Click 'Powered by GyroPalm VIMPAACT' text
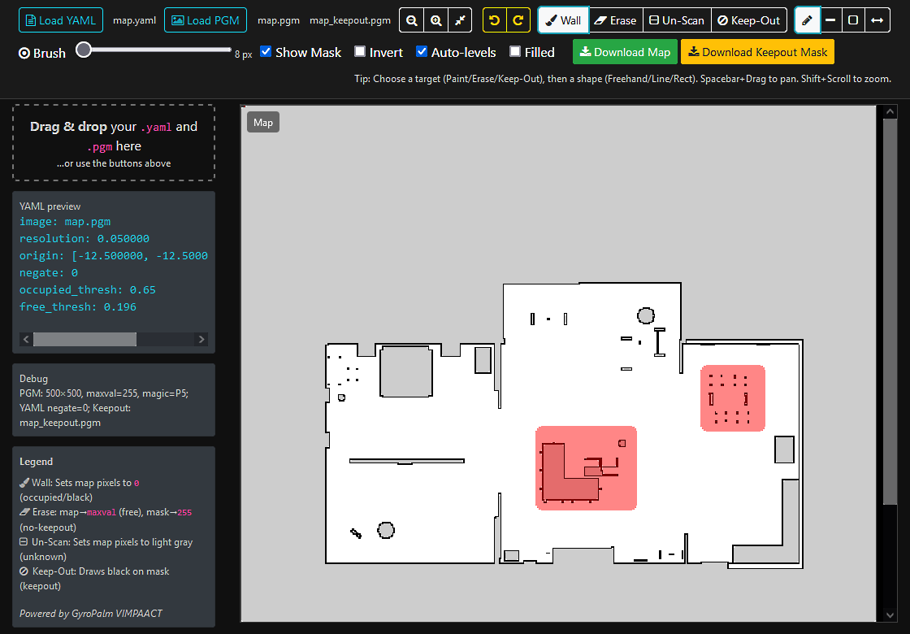Screen dimensions: 910x634 click(90, 613)
